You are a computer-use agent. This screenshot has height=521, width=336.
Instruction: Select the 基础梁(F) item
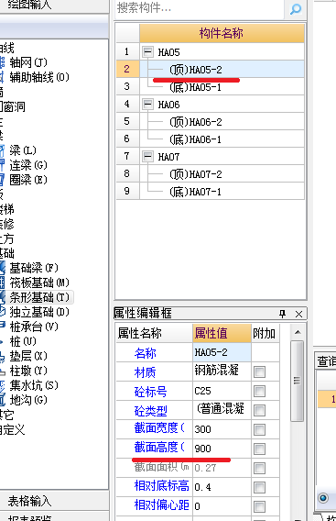34,268
